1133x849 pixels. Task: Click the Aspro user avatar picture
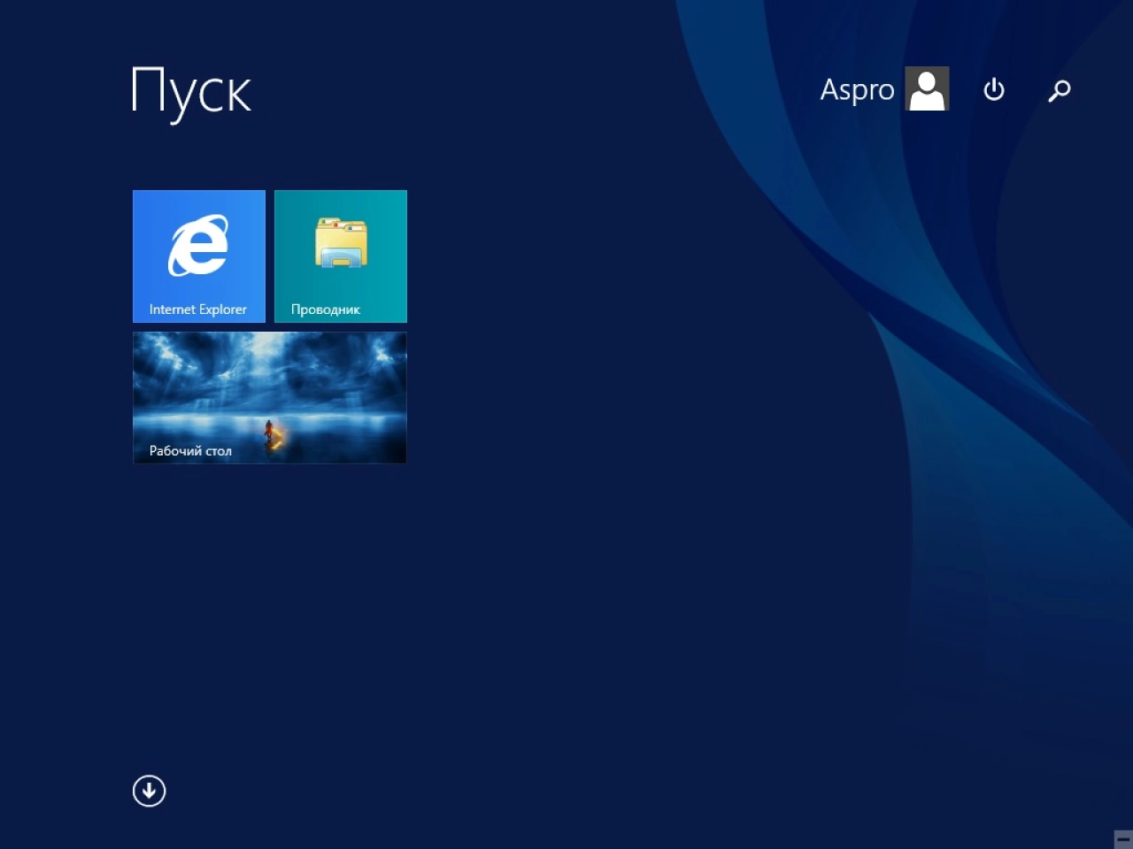click(927, 88)
